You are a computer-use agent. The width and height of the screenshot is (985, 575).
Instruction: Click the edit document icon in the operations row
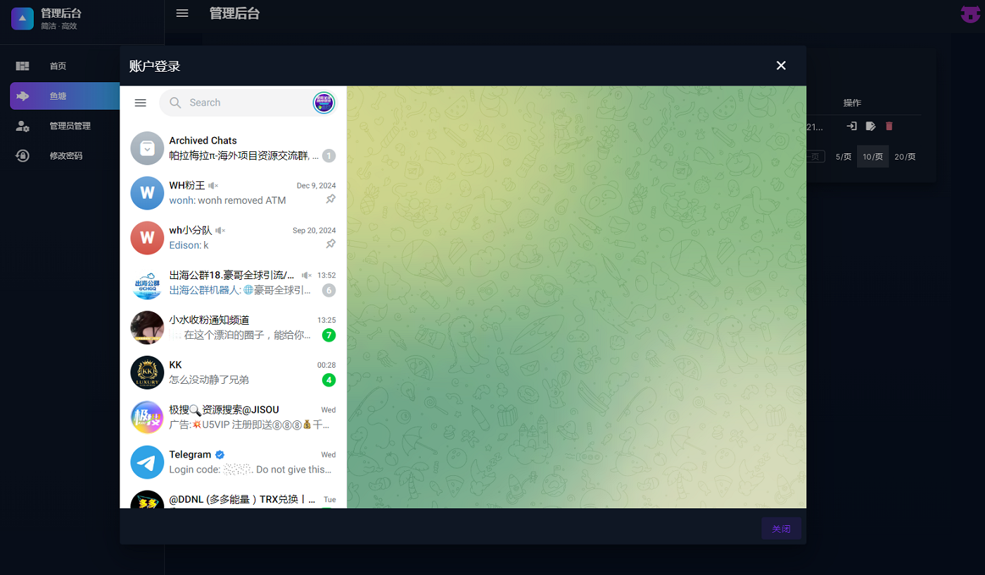click(870, 126)
